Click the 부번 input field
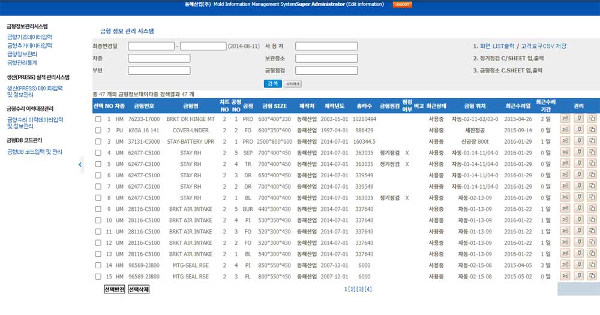The image size is (600, 315). (159, 71)
